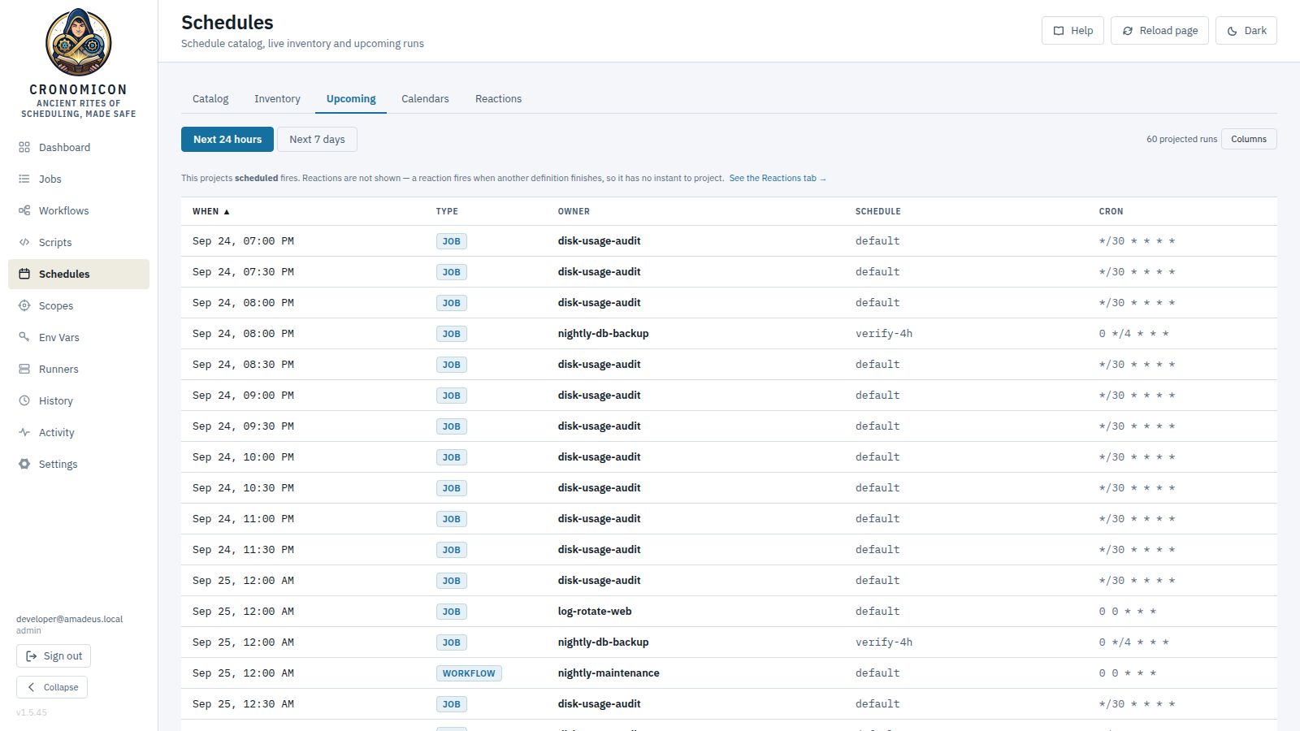Viewport: 1300px width, 731px height.
Task: Click the Reload page refresh icon
Action: (1128, 31)
